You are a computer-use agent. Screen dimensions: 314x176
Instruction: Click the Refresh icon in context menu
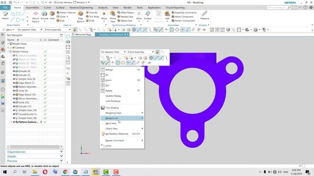point(103,69)
